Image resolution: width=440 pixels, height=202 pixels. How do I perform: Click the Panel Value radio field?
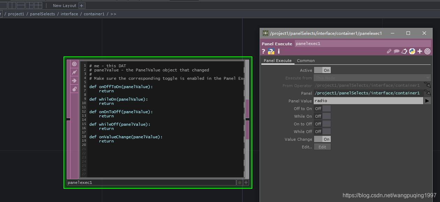[368, 101]
